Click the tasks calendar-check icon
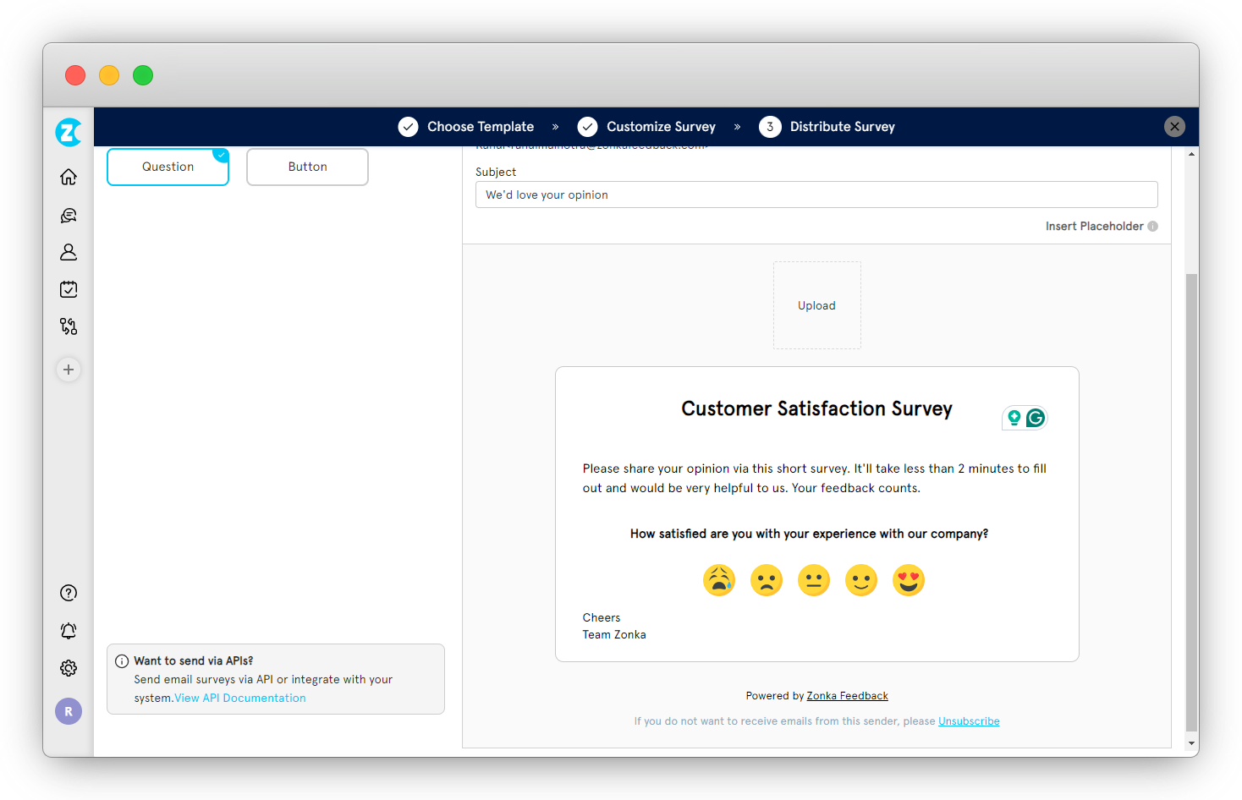 coord(68,288)
